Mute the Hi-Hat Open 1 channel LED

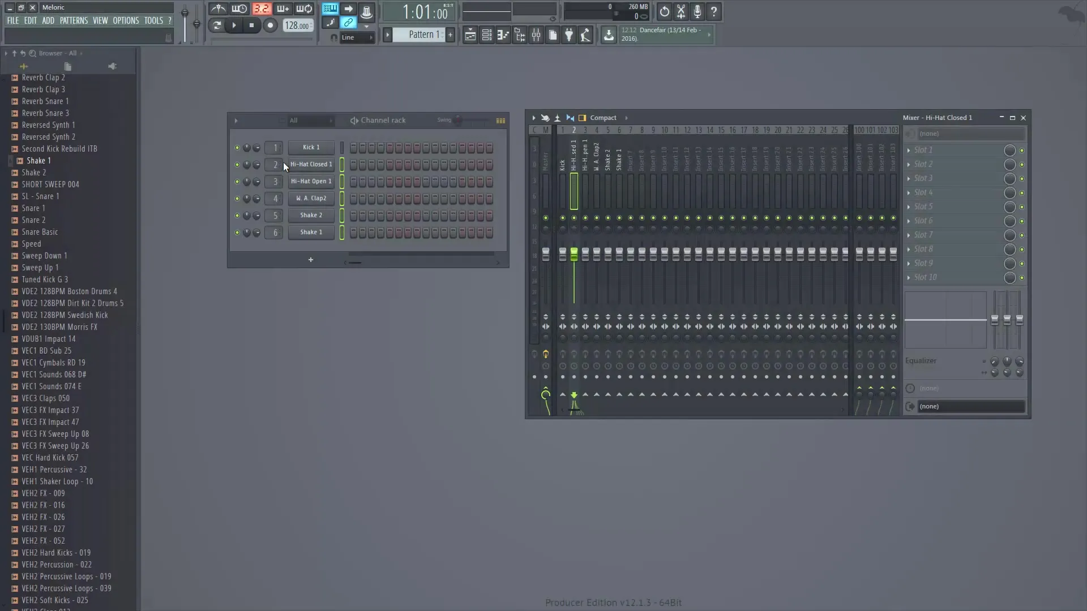click(x=237, y=182)
